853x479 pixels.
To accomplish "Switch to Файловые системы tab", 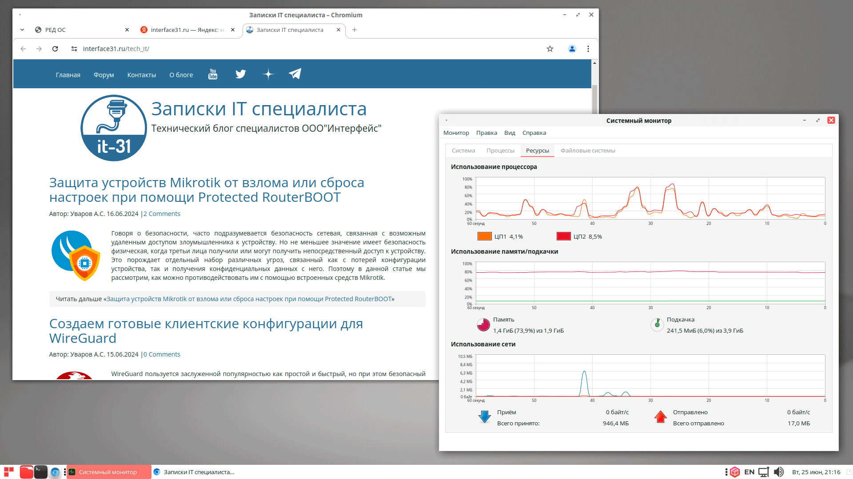I will (x=588, y=151).
